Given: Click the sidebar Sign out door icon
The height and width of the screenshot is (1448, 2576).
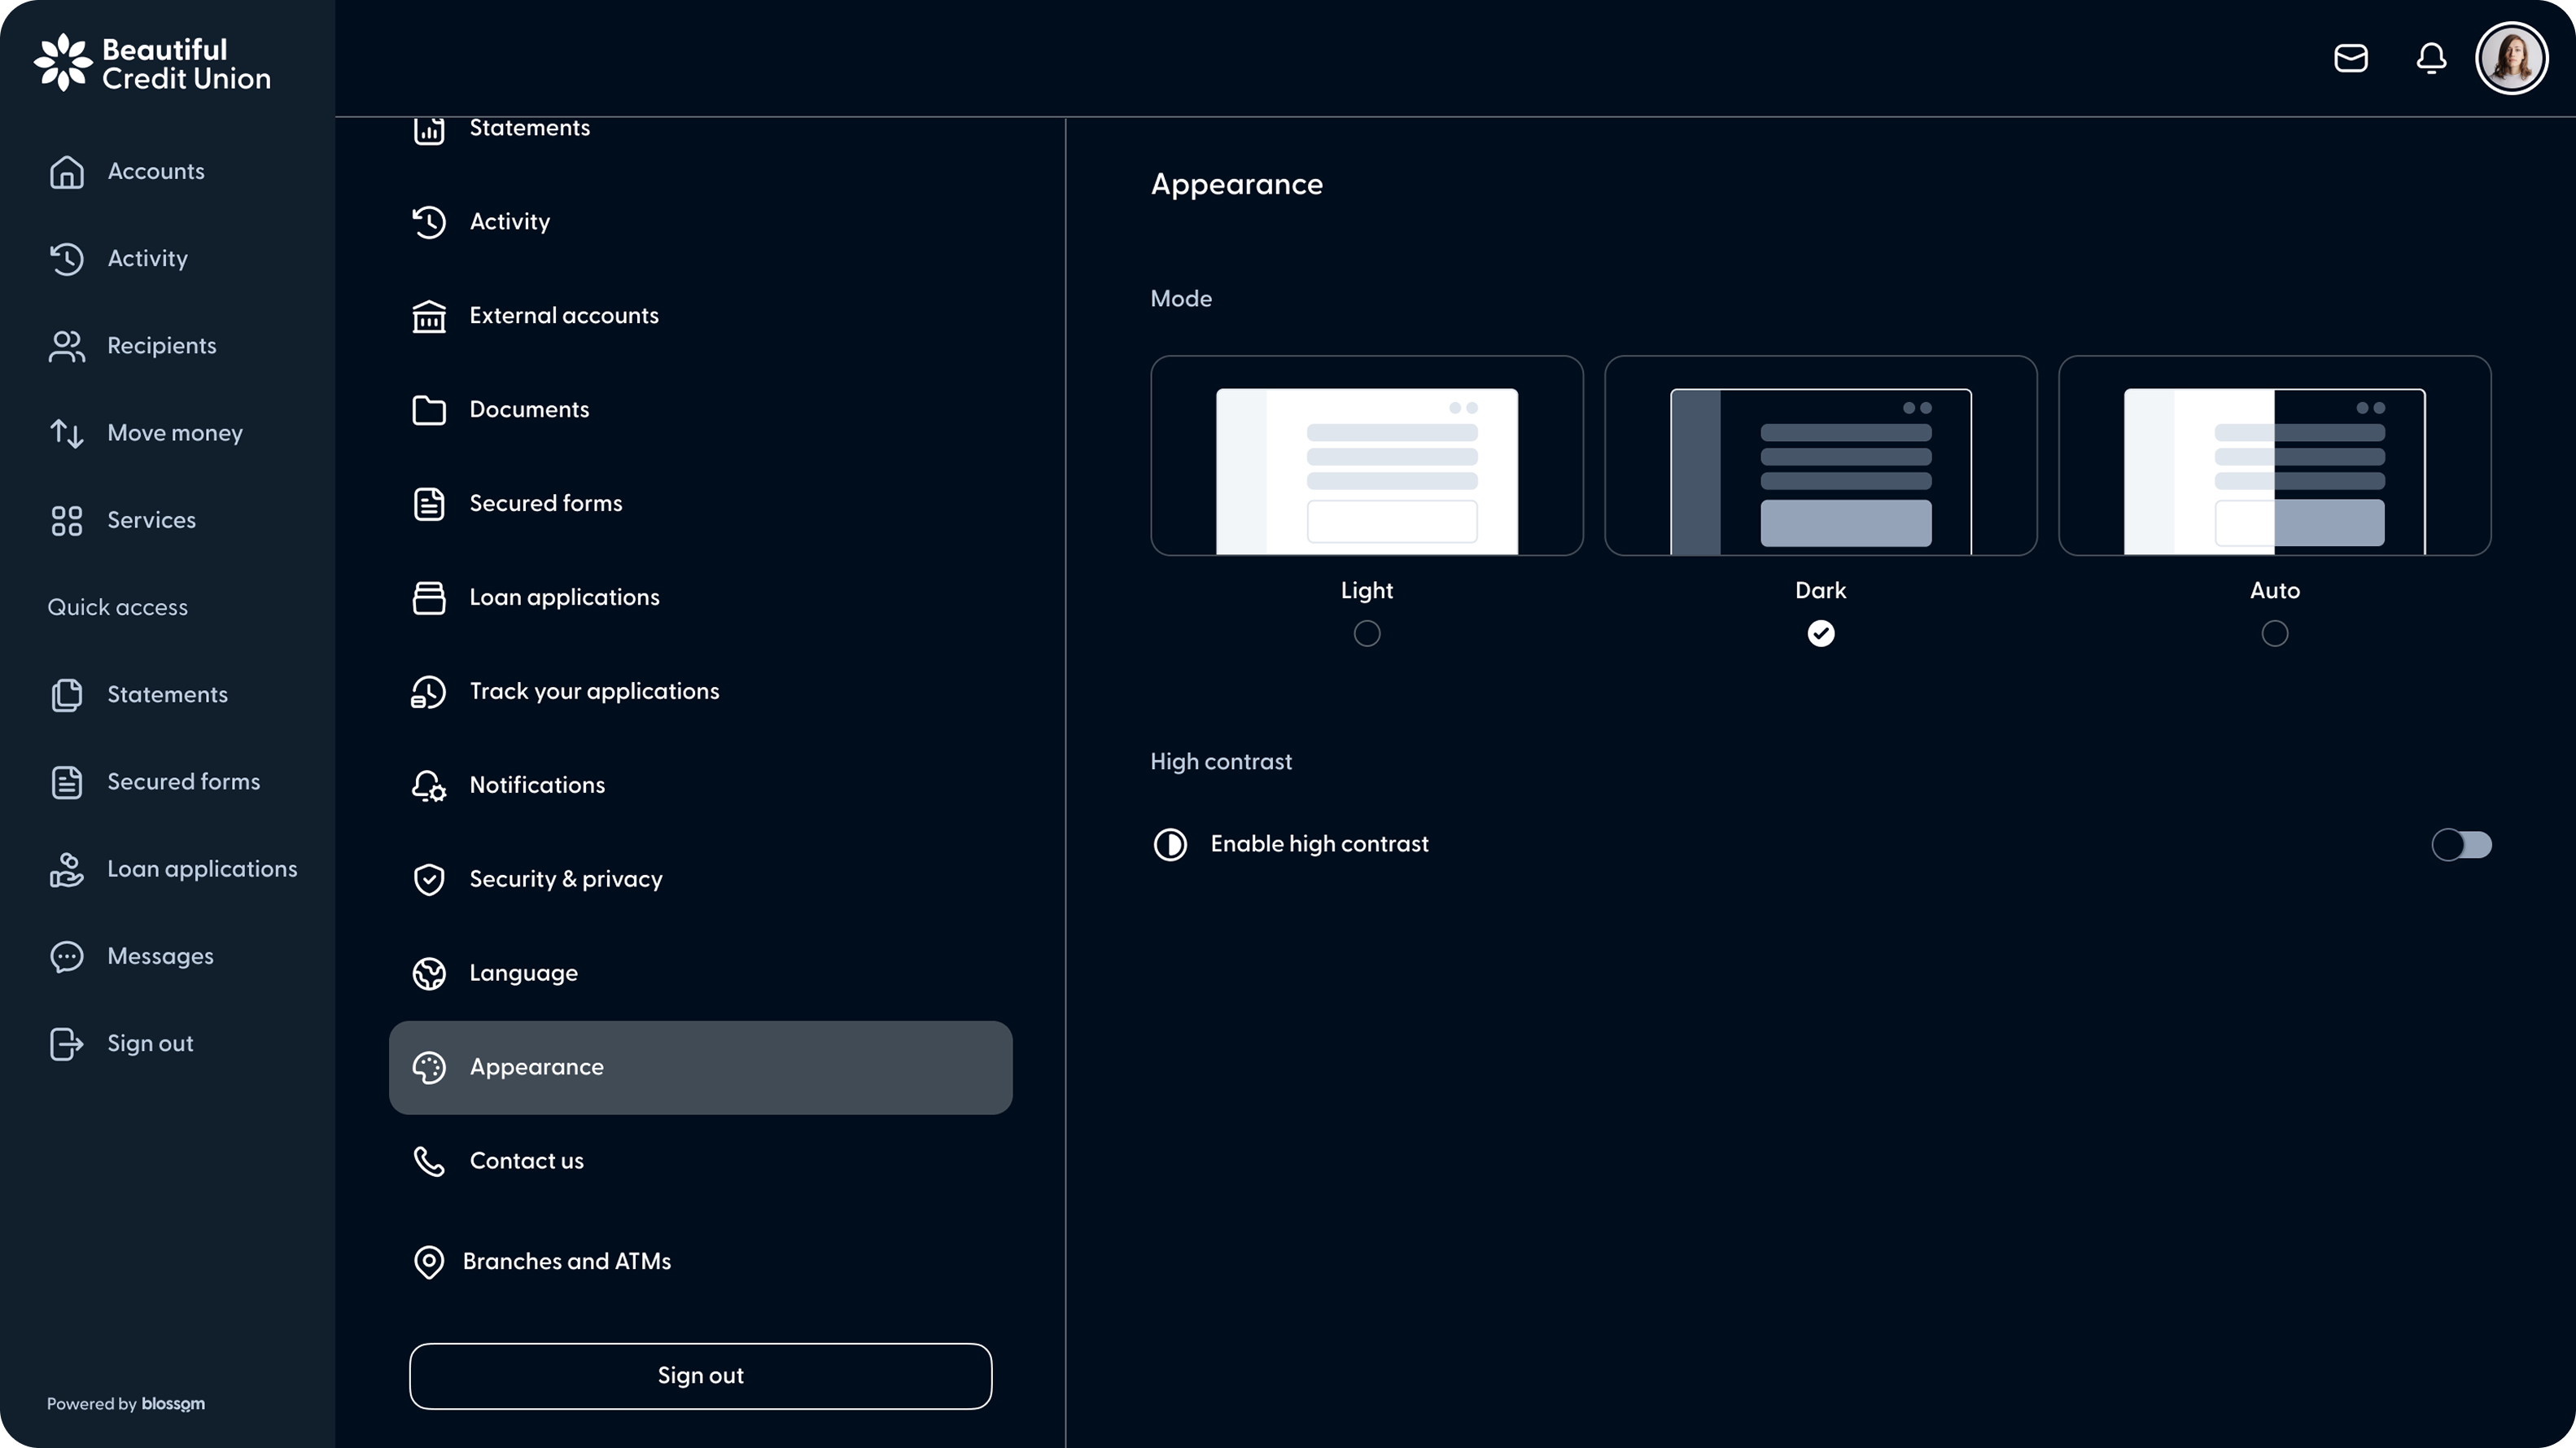Looking at the screenshot, I should tap(67, 1043).
